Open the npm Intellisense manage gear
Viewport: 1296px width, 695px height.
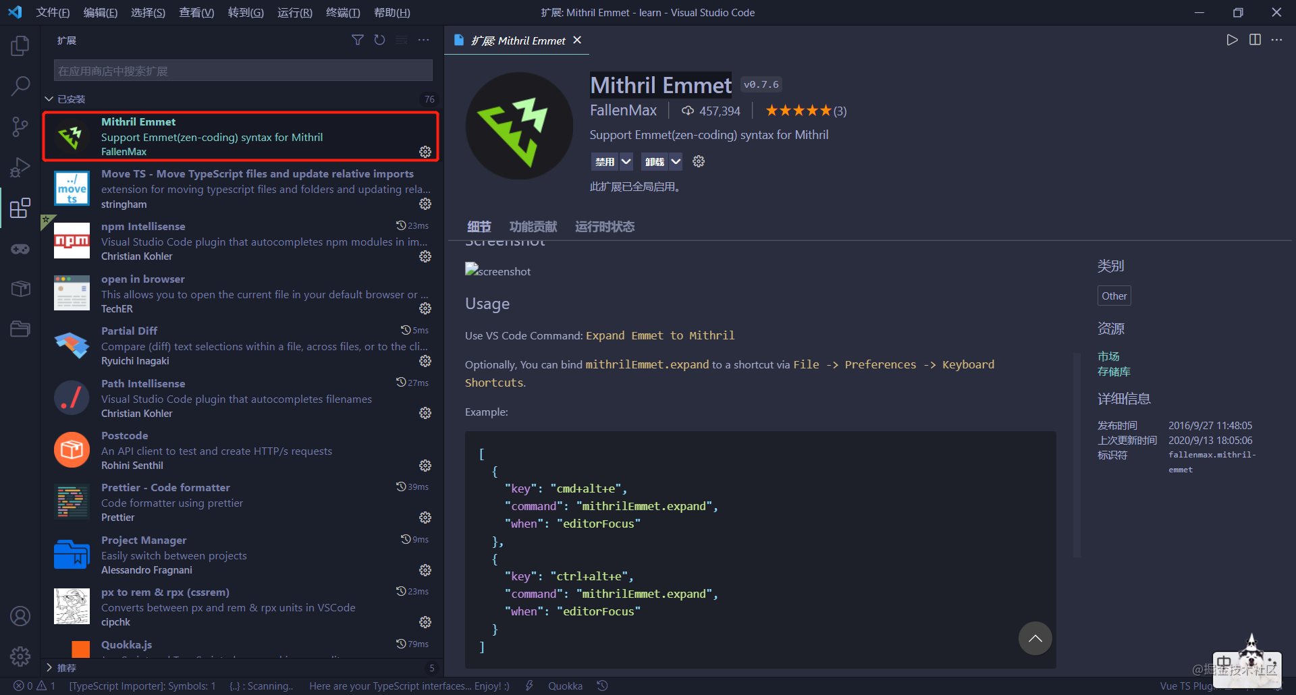pos(425,256)
